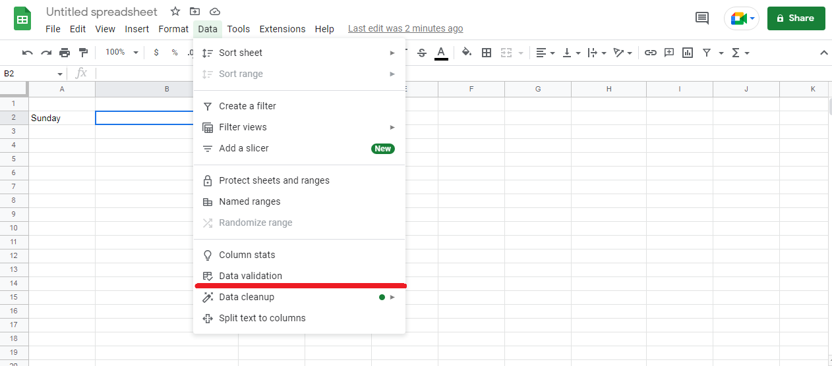Open the name box dropdown arrow
The image size is (832, 366).
[60, 74]
